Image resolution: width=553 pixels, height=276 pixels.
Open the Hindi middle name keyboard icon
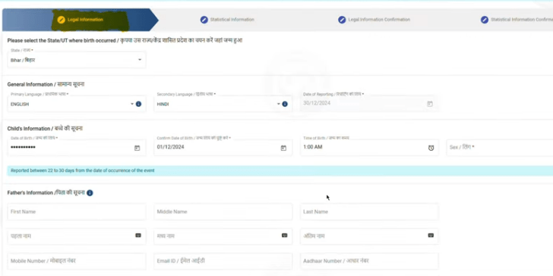coord(285,235)
